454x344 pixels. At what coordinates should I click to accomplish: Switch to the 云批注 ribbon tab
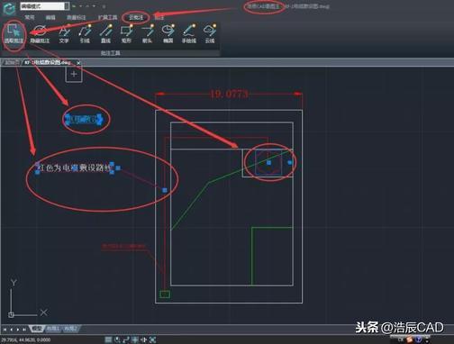coord(136,17)
